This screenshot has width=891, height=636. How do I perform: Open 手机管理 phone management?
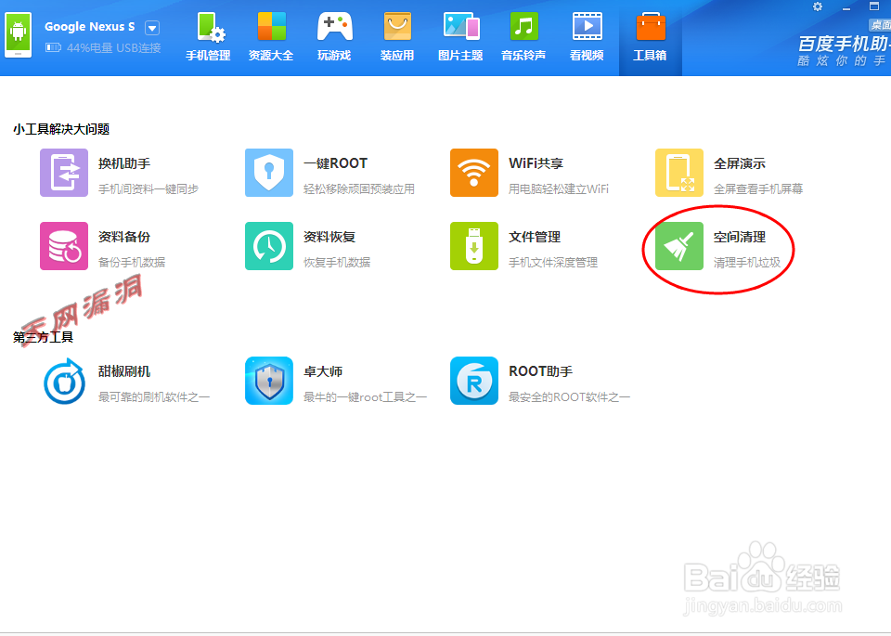208,37
